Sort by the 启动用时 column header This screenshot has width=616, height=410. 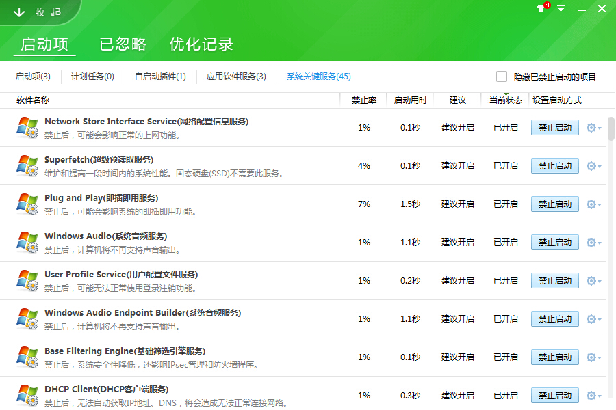pyautogui.click(x=410, y=100)
